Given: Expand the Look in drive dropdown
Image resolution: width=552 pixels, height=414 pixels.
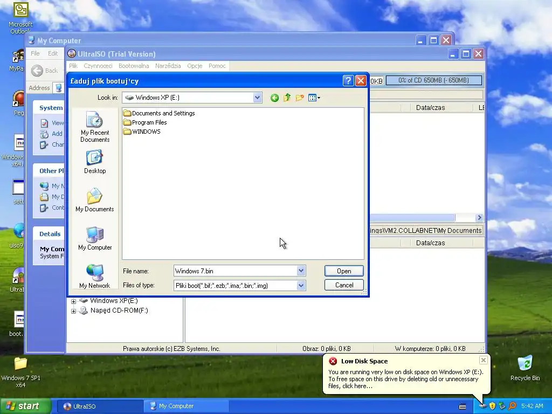Looking at the screenshot, I should click(x=257, y=98).
